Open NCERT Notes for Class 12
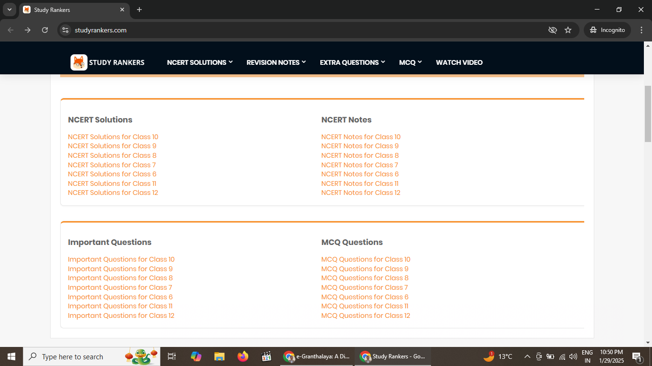Viewport: 652px width, 366px height. [361, 193]
